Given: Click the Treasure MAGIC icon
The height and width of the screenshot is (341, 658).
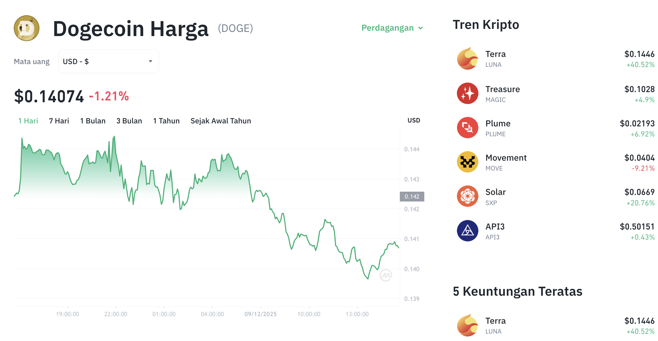Looking at the screenshot, I should tap(467, 93).
